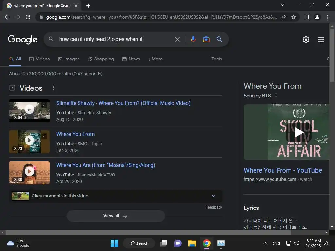Play the Slimelife Shawty video thumbnail
Viewport: 335px width, 251px height.
(x=29, y=111)
